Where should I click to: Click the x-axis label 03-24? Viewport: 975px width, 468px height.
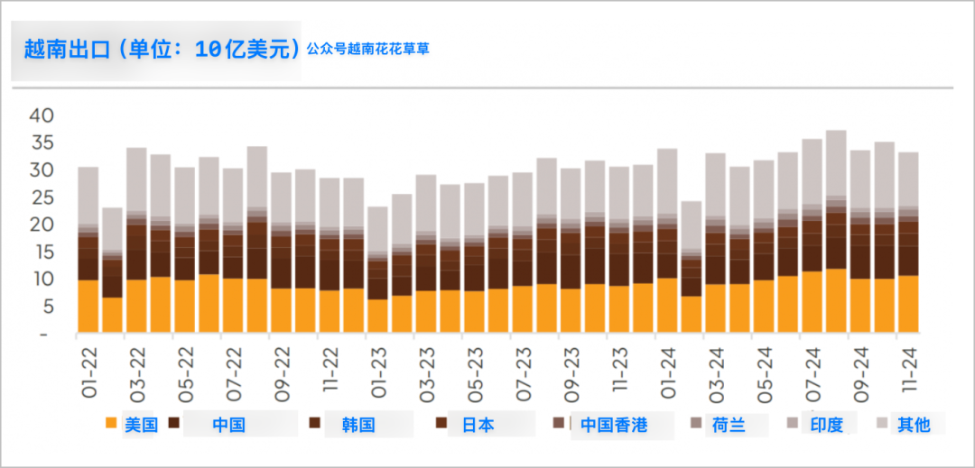[x=715, y=375]
